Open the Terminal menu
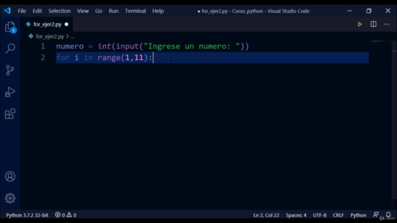Screen dimensions: 397x223 (135, 11)
